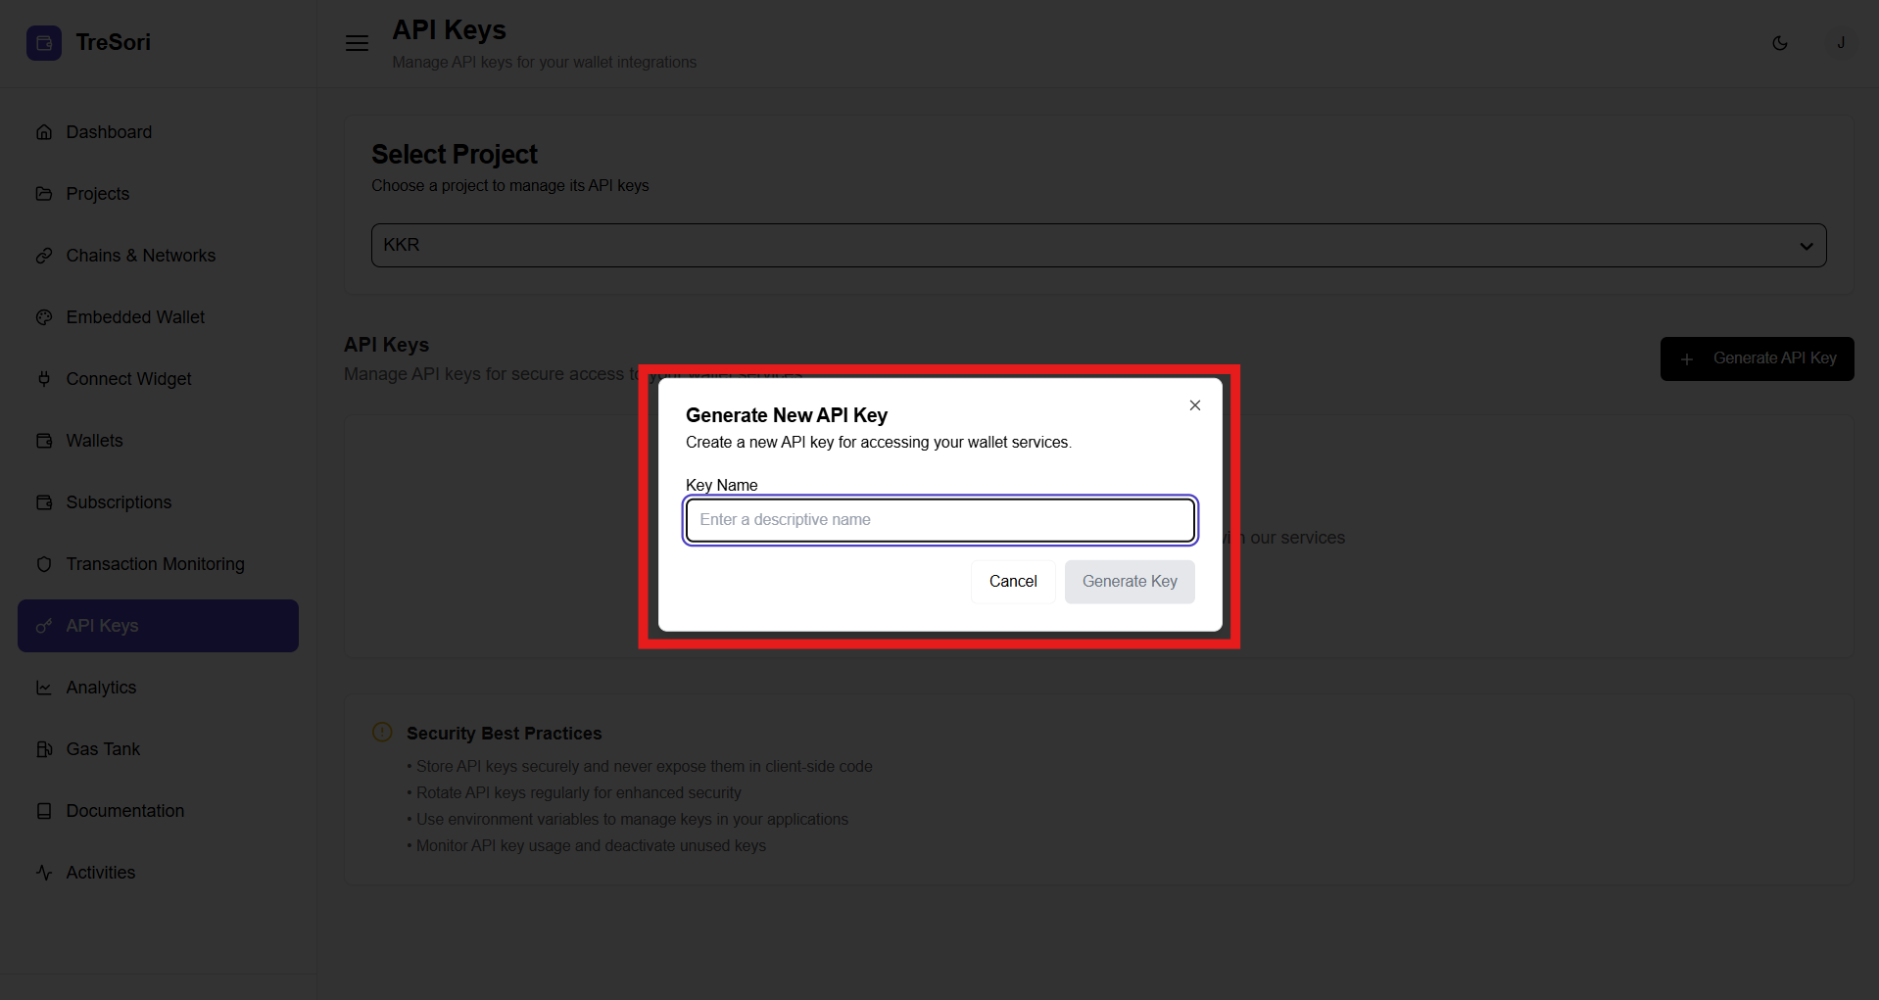Image resolution: width=1879 pixels, height=1000 pixels.
Task: Click the Transaction Monitoring shield icon
Action: [x=44, y=564]
